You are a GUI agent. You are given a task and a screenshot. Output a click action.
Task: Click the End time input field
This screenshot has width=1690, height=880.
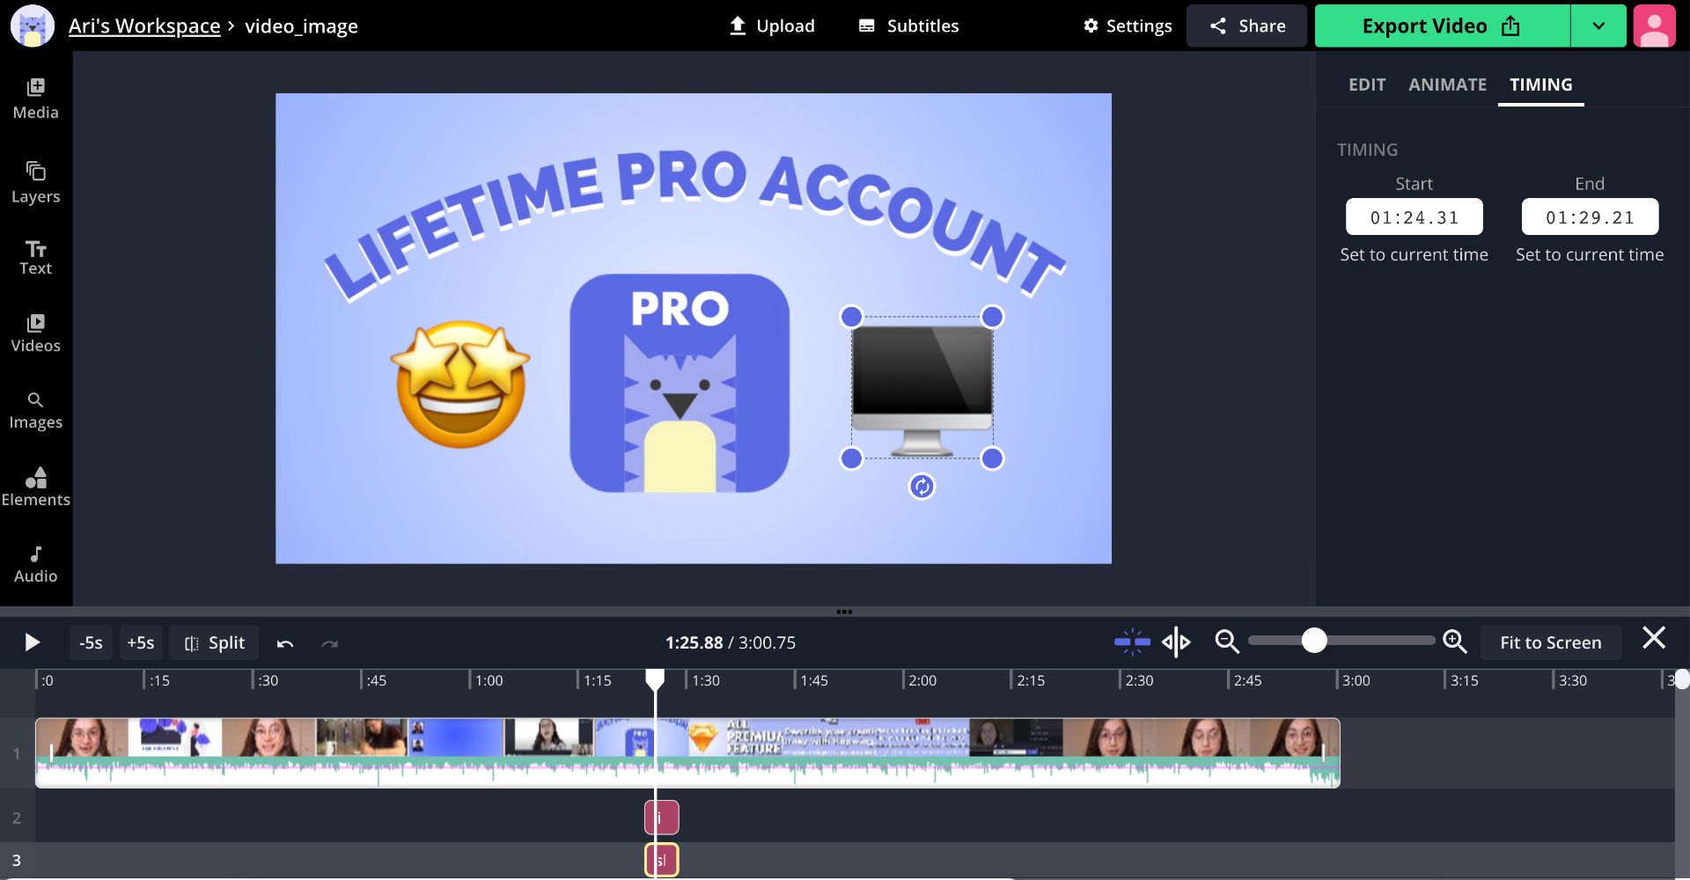[x=1590, y=217]
